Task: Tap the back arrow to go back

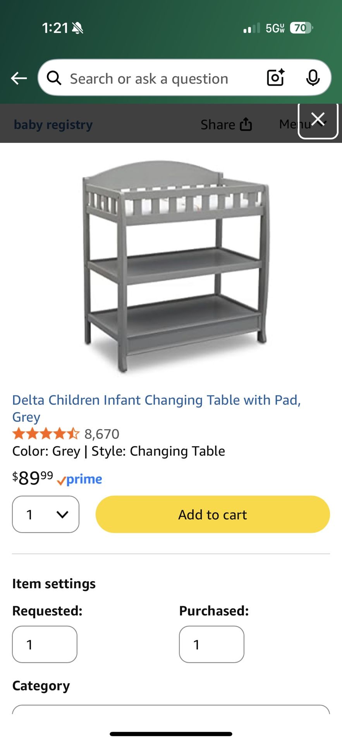Action: 18,78
